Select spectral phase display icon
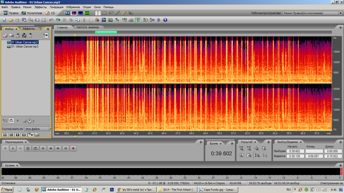The height and width of the screenshot is (193, 344). point(87,13)
